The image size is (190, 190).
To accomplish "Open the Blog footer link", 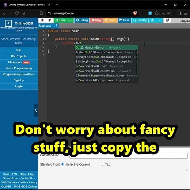I will tap(31, 174).
